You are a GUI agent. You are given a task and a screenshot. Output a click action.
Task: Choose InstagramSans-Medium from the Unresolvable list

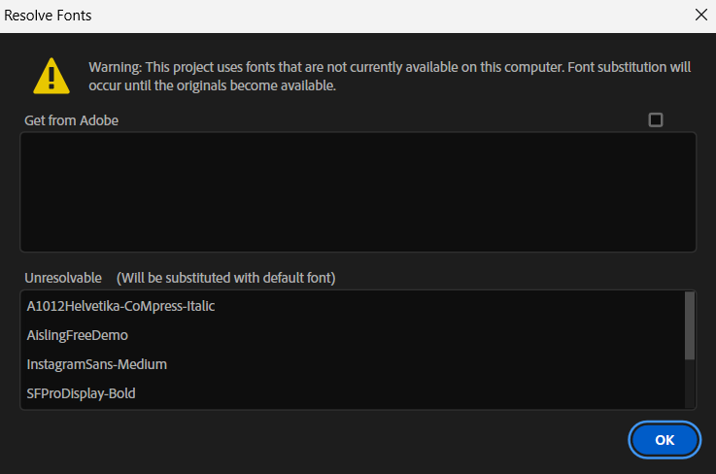97,364
